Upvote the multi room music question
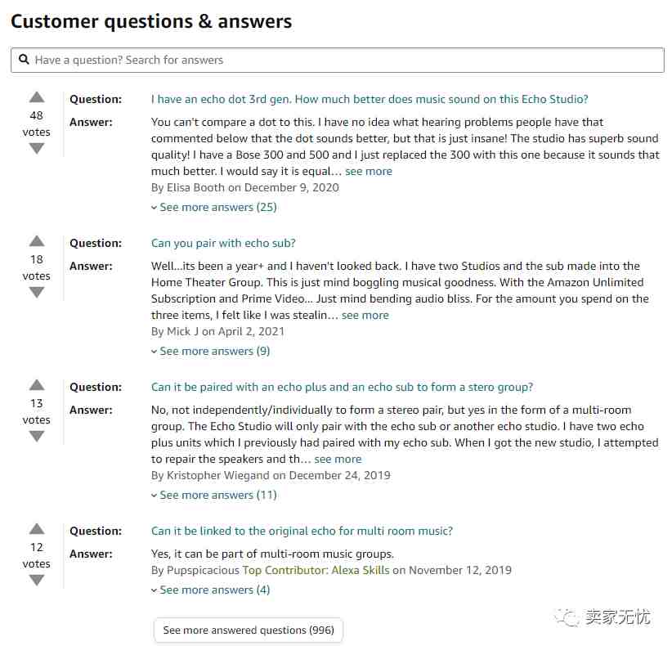The width and height of the screenshot is (672, 646). pos(37,529)
